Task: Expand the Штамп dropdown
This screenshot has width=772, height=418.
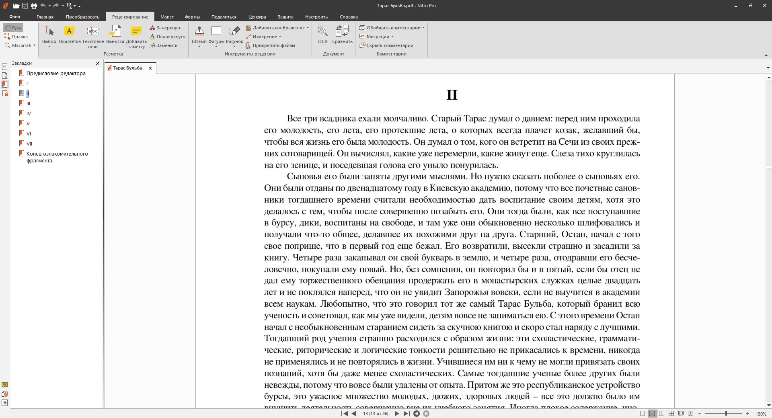Action: (199, 47)
